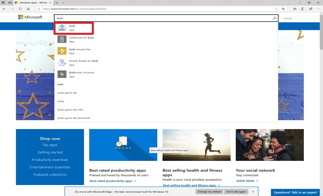Click the search magnifier icon
This screenshot has width=323, height=196.
click(274, 18)
